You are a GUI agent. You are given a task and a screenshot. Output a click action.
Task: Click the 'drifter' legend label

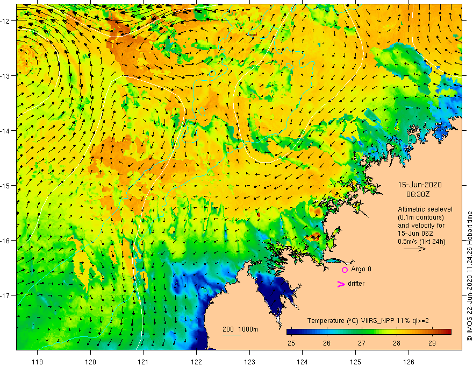tap(356, 284)
